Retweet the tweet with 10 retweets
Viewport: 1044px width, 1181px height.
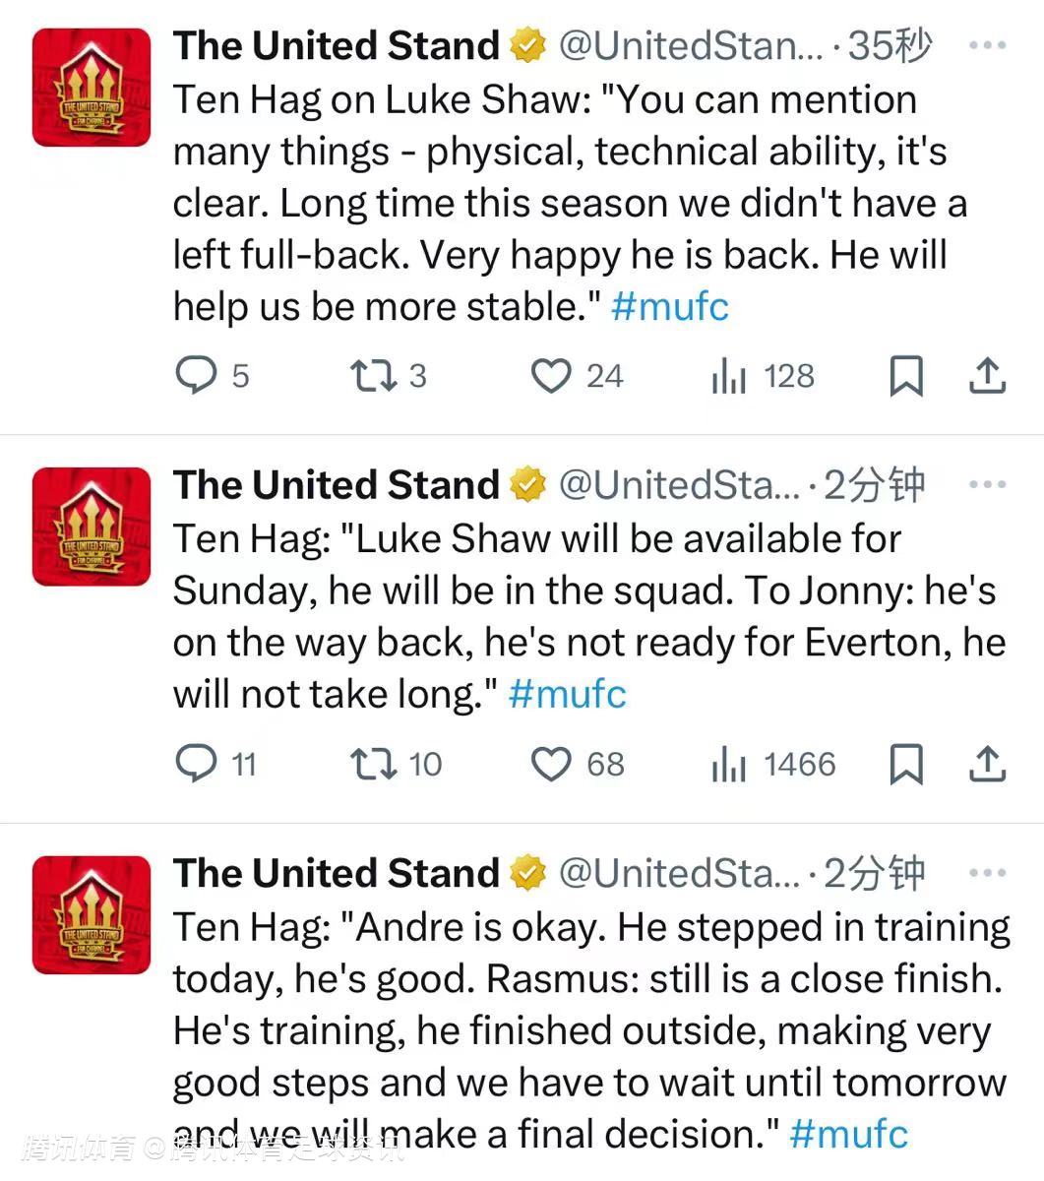(x=373, y=765)
